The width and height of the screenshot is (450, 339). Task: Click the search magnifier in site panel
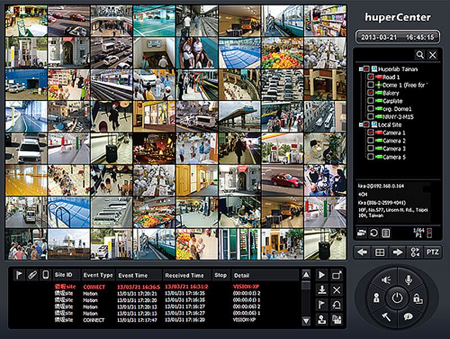[420, 55]
